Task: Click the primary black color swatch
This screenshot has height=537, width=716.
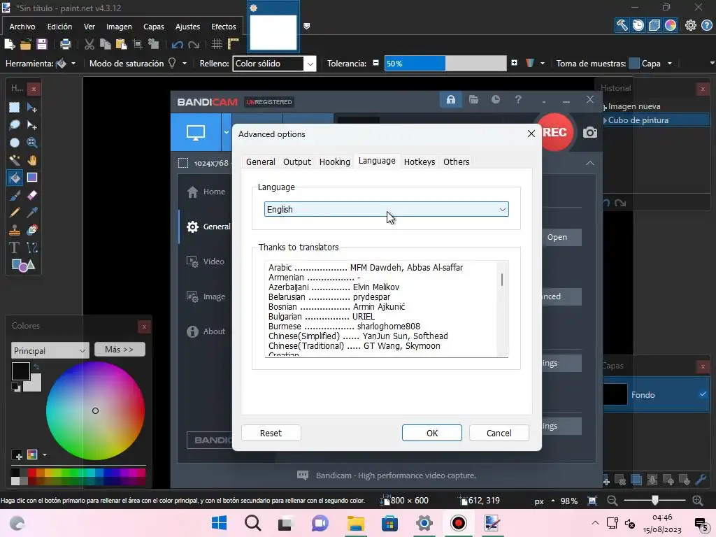Action: [20, 371]
